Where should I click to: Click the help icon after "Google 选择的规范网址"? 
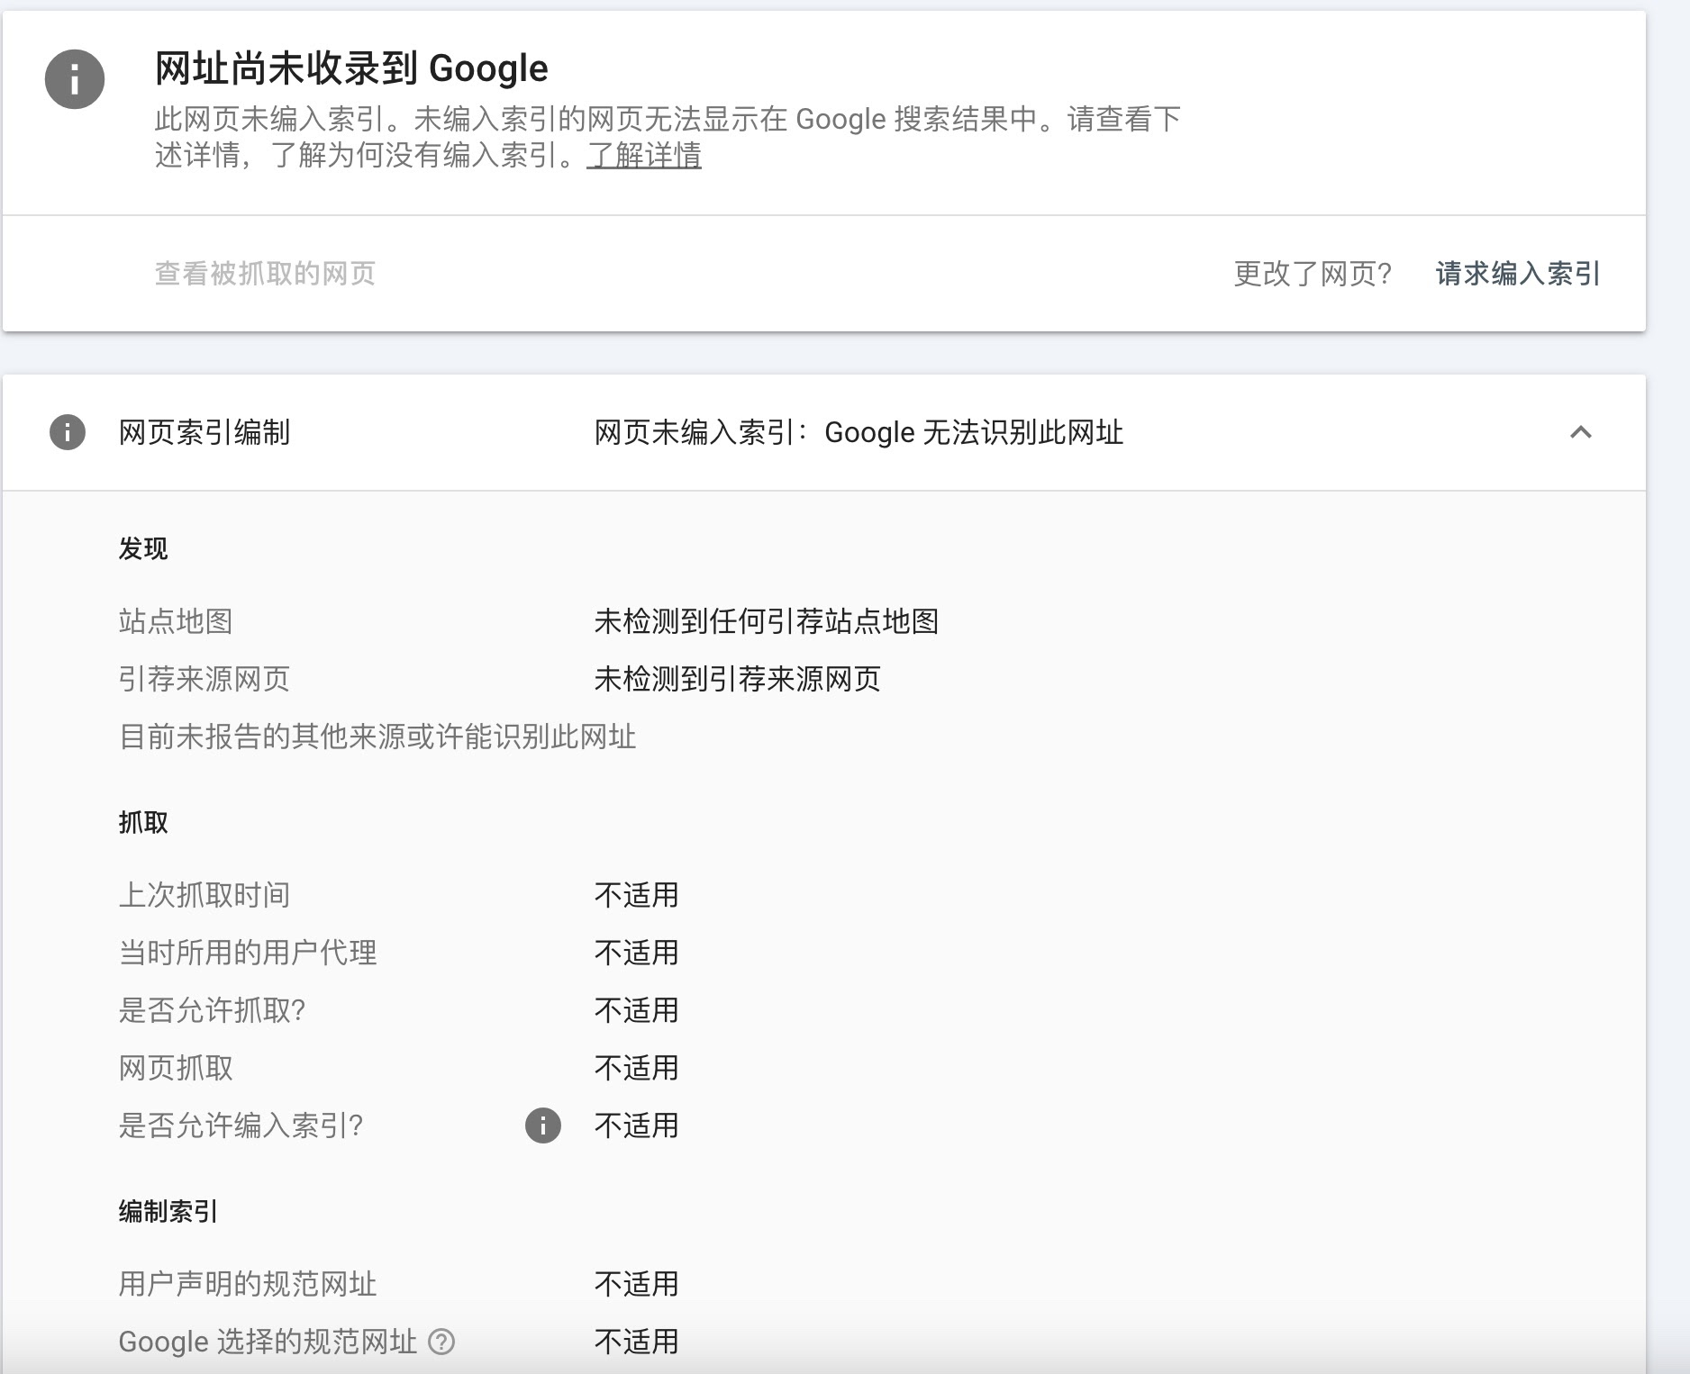(x=441, y=1341)
